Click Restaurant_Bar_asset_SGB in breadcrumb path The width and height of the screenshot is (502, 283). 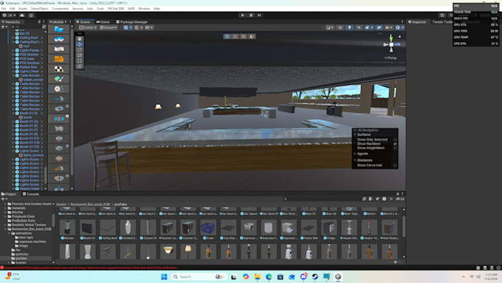(x=90, y=204)
